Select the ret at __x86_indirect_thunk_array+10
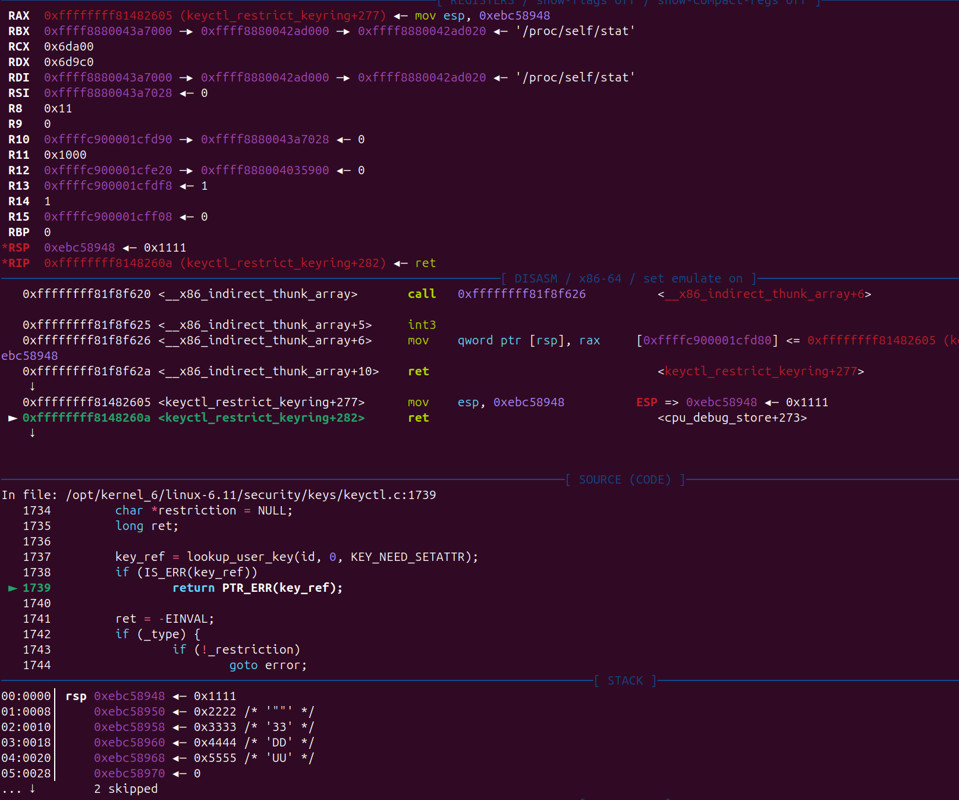The width and height of the screenshot is (959, 800). (418, 371)
